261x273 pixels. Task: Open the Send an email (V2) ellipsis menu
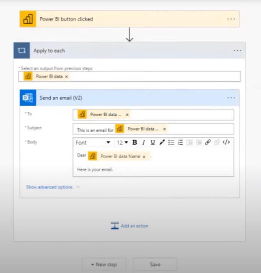point(231,98)
